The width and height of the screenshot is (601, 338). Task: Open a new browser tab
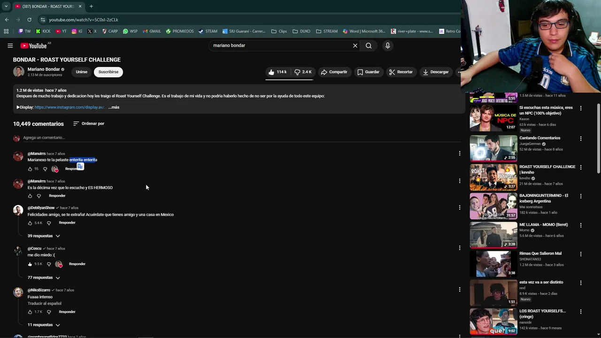click(x=91, y=6)
